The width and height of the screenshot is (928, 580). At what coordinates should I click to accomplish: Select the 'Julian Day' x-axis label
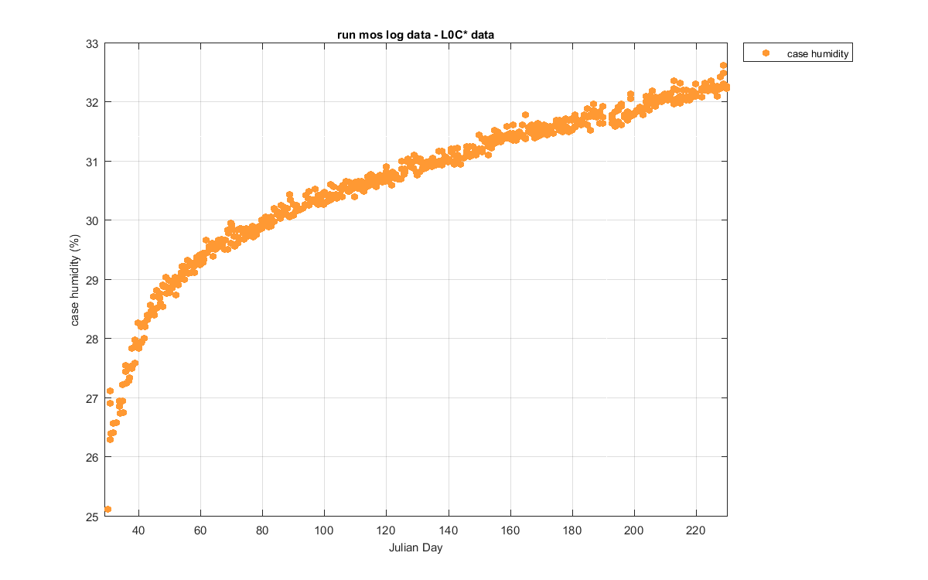point(416,548)
